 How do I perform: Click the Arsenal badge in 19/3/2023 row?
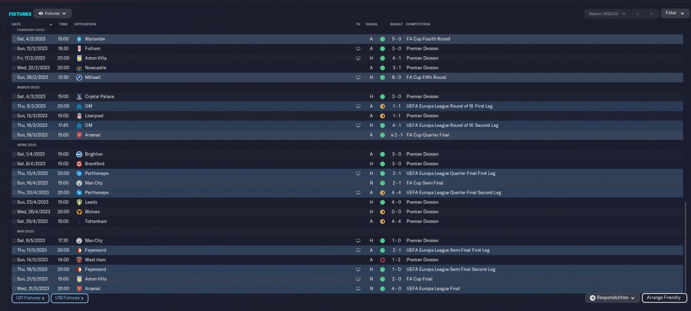pyautogui.click(x=79, y=135)
